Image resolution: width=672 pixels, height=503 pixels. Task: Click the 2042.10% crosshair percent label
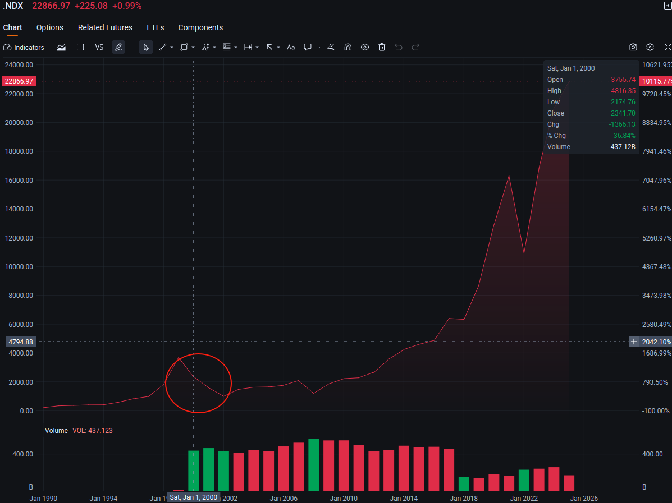[x=656, y=342]
